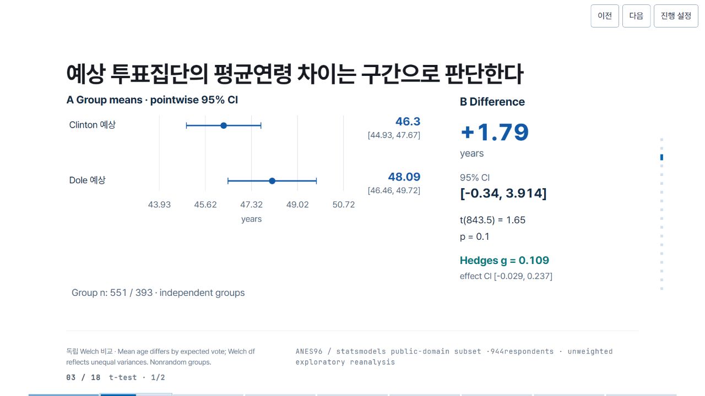
Task: Click the B Difference heading
Action: 492,102
